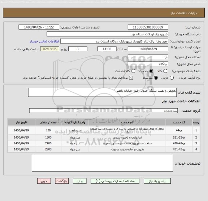Toggle the اسناد خزانه اسلامی payment checkbox
208x201 pixels.
131,78
